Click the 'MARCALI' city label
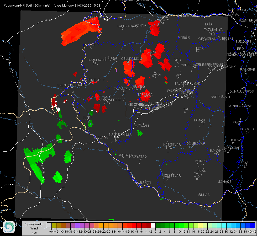The image size is (257, 236). 142,126
